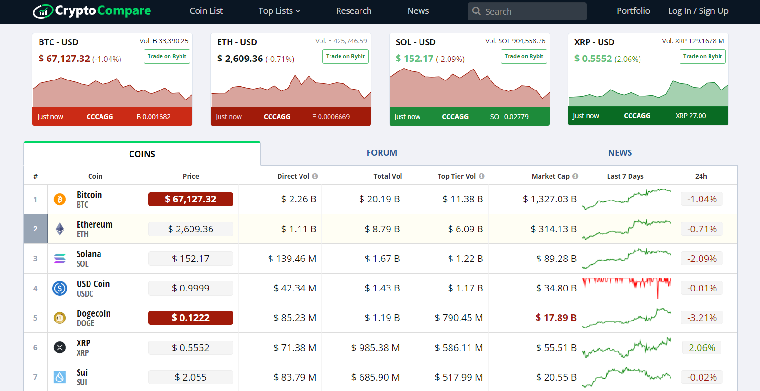Click the Sui coin name link
The width and height of the screenshot is (760, 391).
pos(82,372)
